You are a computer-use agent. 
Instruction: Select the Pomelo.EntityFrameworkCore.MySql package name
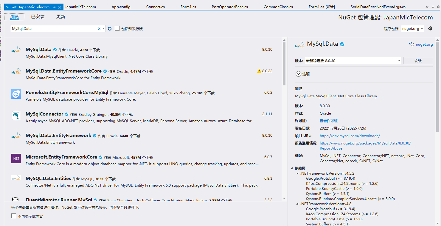(67, 93)
